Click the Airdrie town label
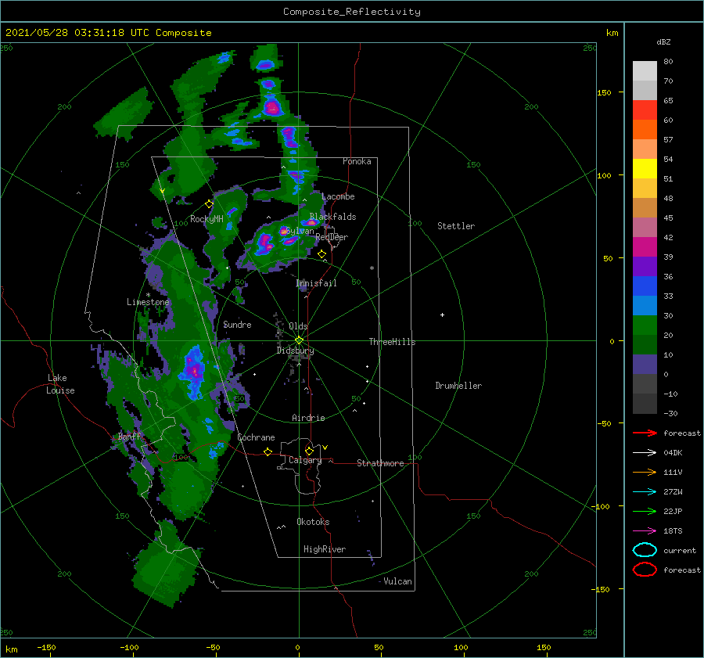Image resolution: width=704 pixels, height=658 pixels. 308,418
